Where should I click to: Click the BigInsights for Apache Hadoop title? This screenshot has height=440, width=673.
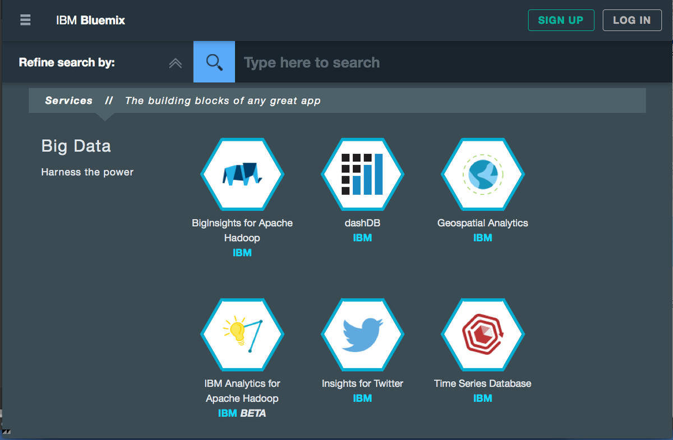tap(242, 230)
